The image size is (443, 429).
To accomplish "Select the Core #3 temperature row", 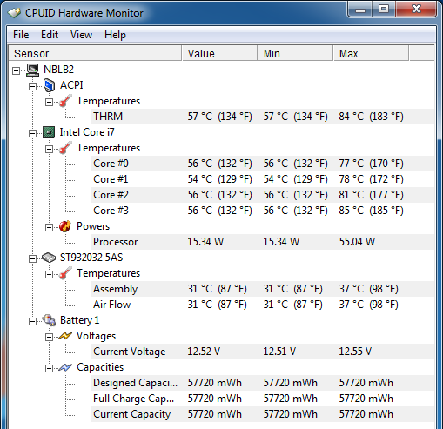I will point(263,211).
